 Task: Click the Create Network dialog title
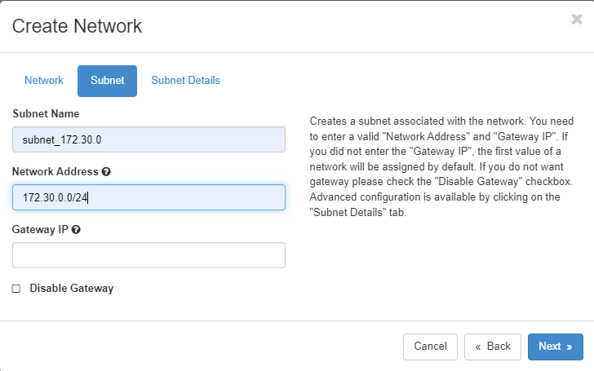(77, 26)
